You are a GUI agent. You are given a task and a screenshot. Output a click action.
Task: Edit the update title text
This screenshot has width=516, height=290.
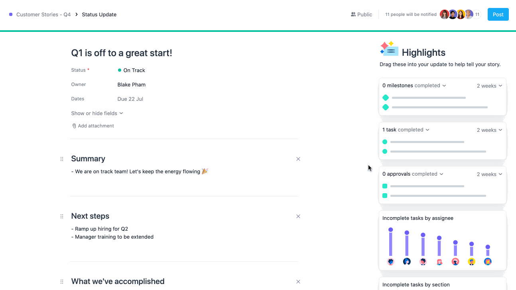point(122,53)
